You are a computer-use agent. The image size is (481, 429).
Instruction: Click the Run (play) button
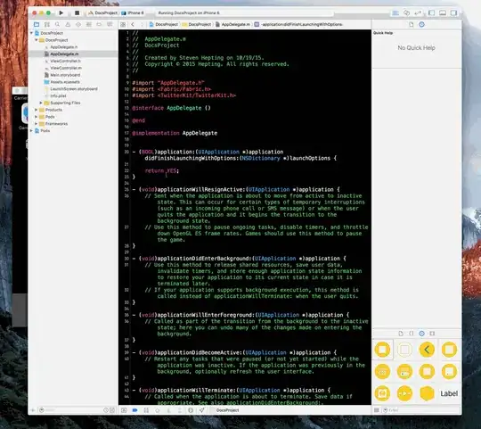tap(61, 12)
